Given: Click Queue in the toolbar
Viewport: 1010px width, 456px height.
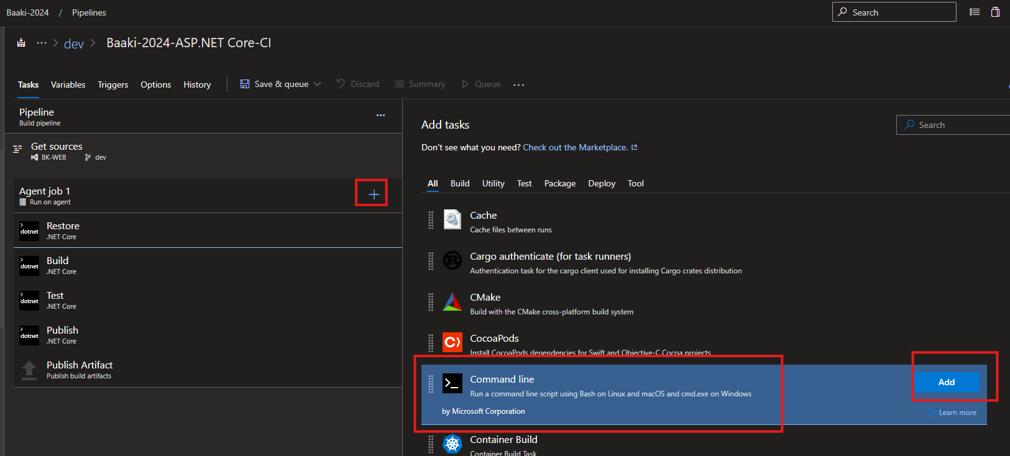Looking at the screenshot, I should coord(481,84).
